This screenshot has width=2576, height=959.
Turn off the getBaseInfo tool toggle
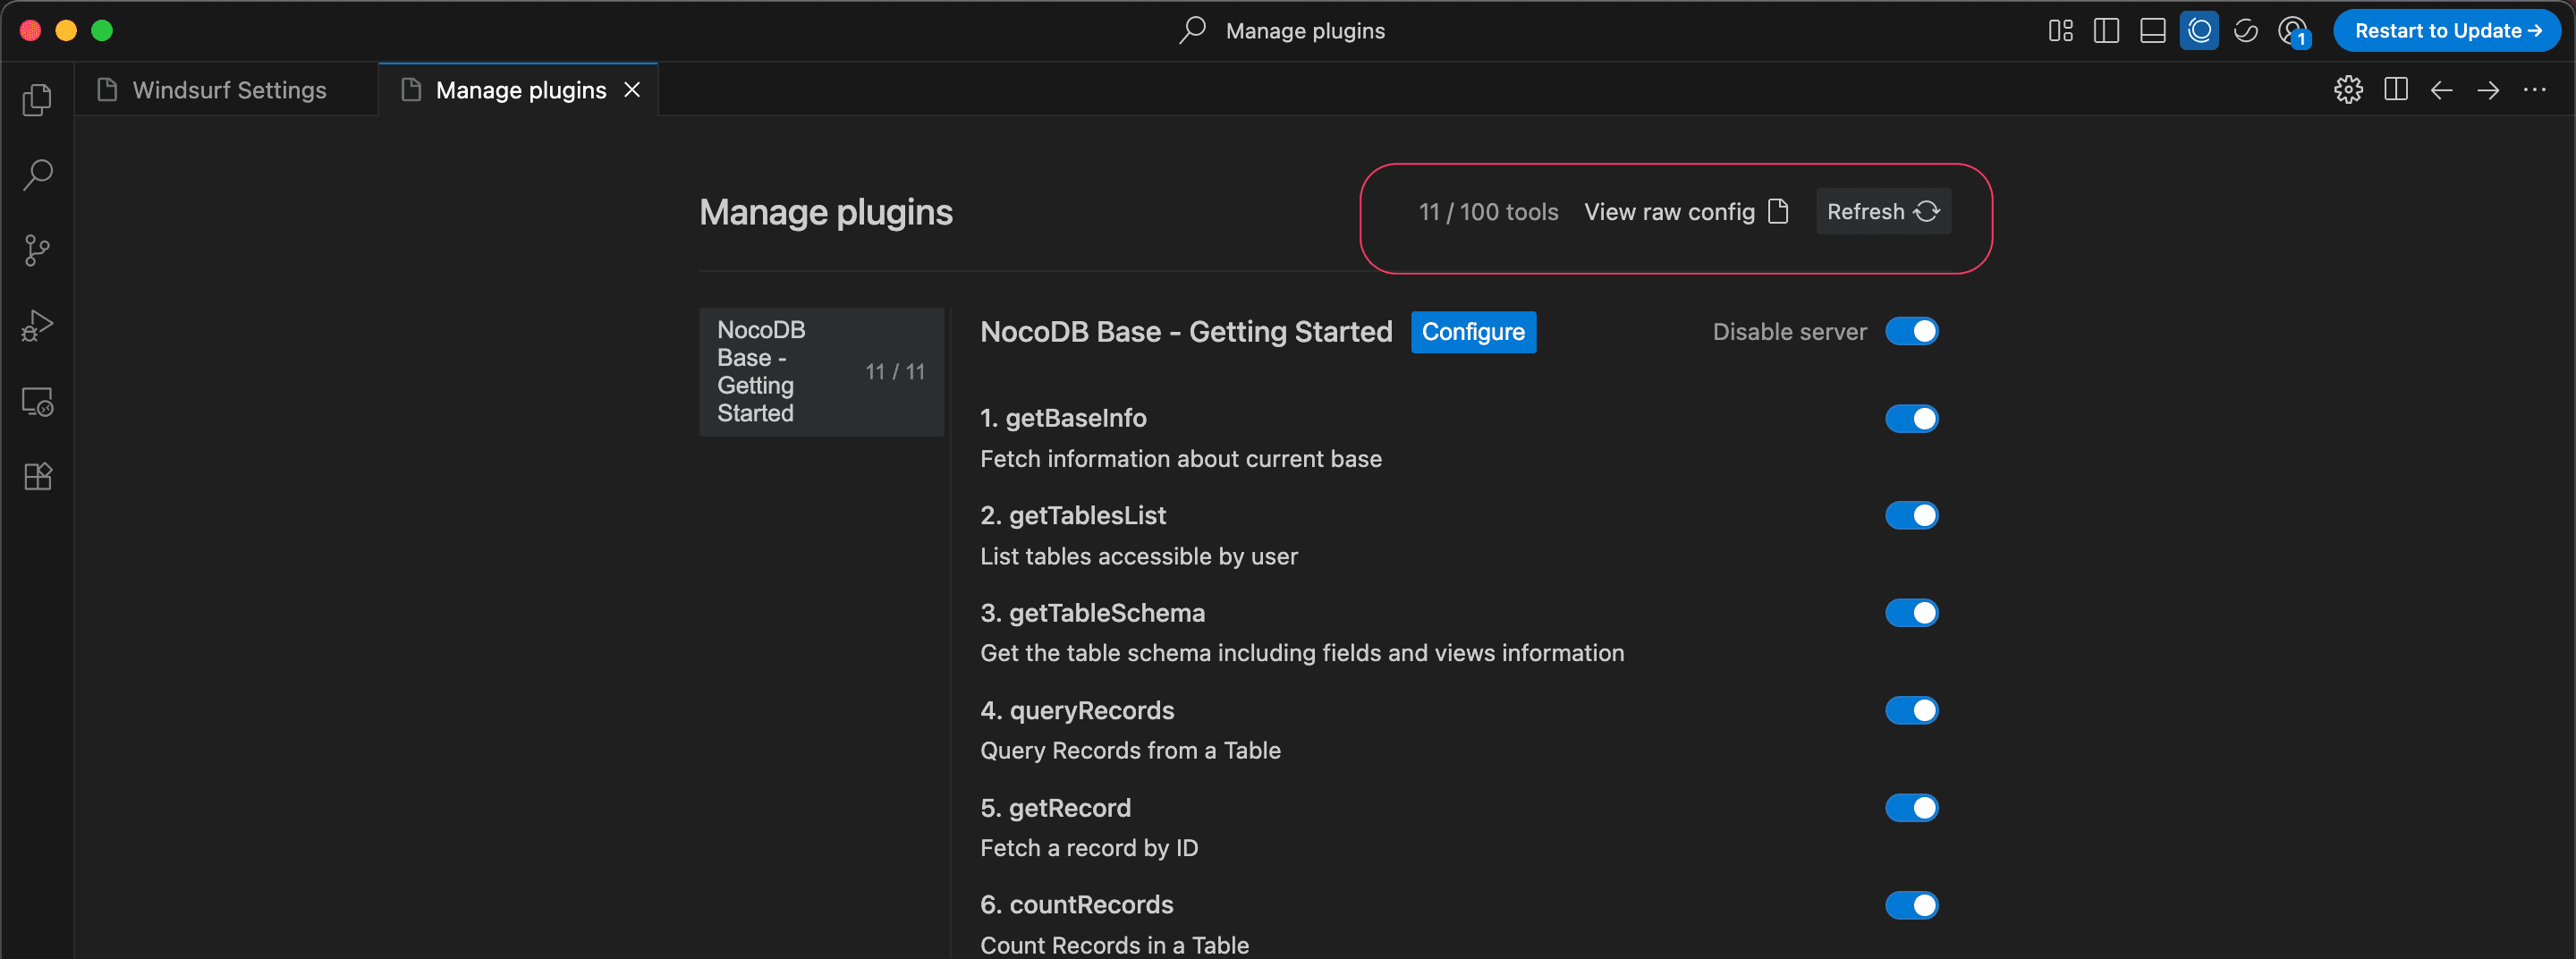[x=1911, y=419]
